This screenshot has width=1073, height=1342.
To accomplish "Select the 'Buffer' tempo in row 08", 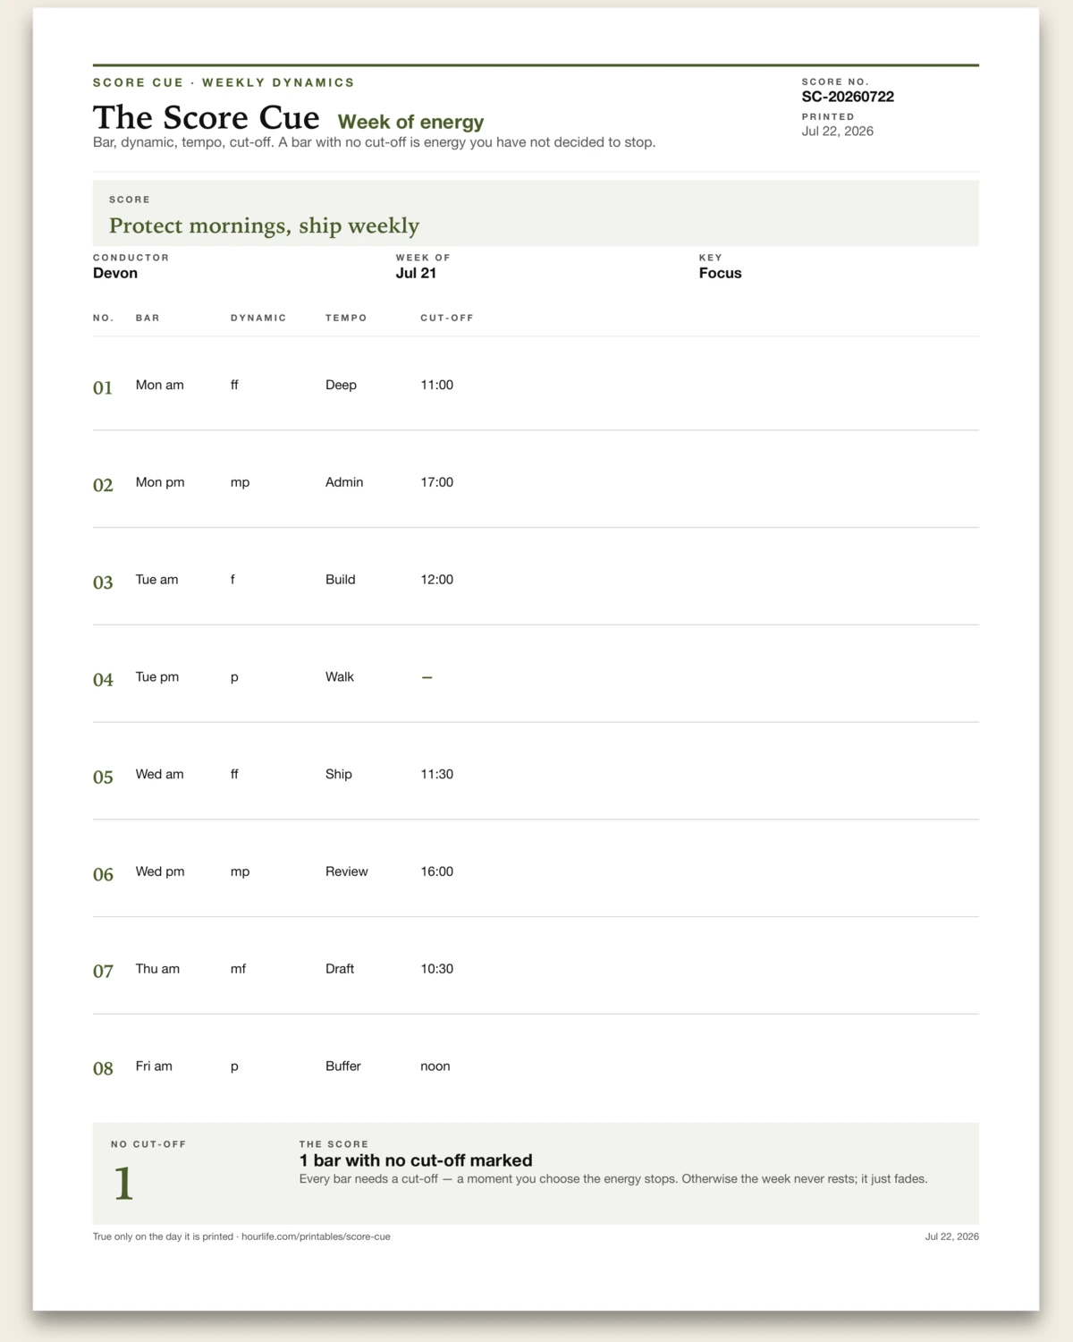I will 343,1066.
